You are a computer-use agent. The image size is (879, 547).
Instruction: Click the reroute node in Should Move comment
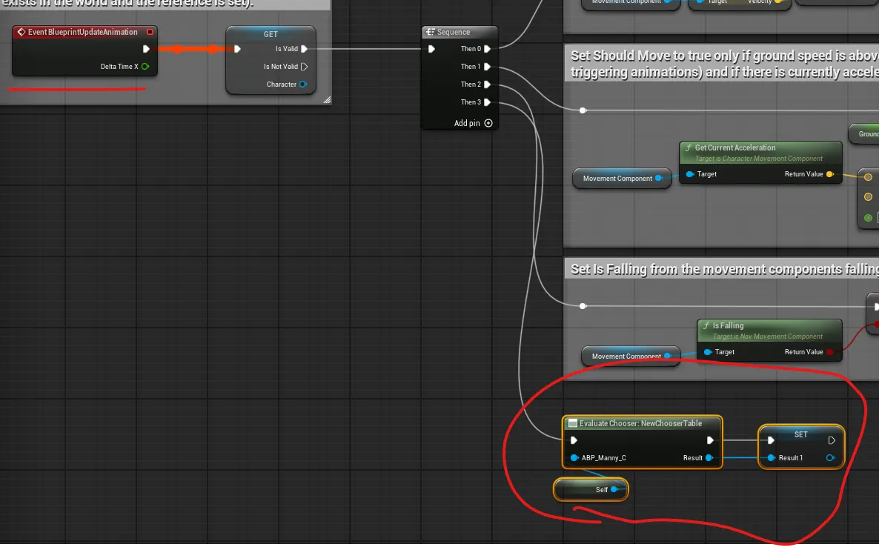(583, 110)
